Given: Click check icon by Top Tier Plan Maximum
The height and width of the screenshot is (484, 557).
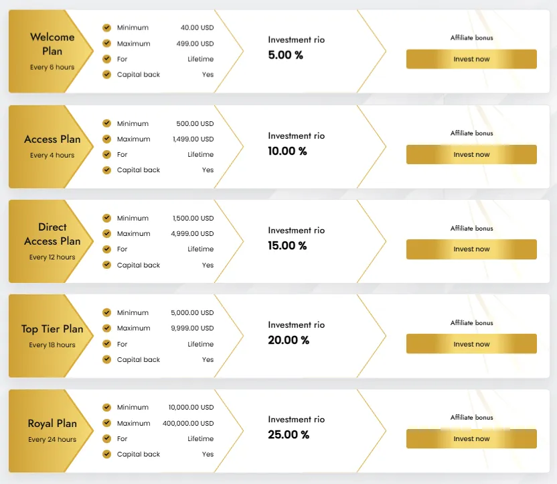Looking at the screenshot, I should tap(106, 328).
